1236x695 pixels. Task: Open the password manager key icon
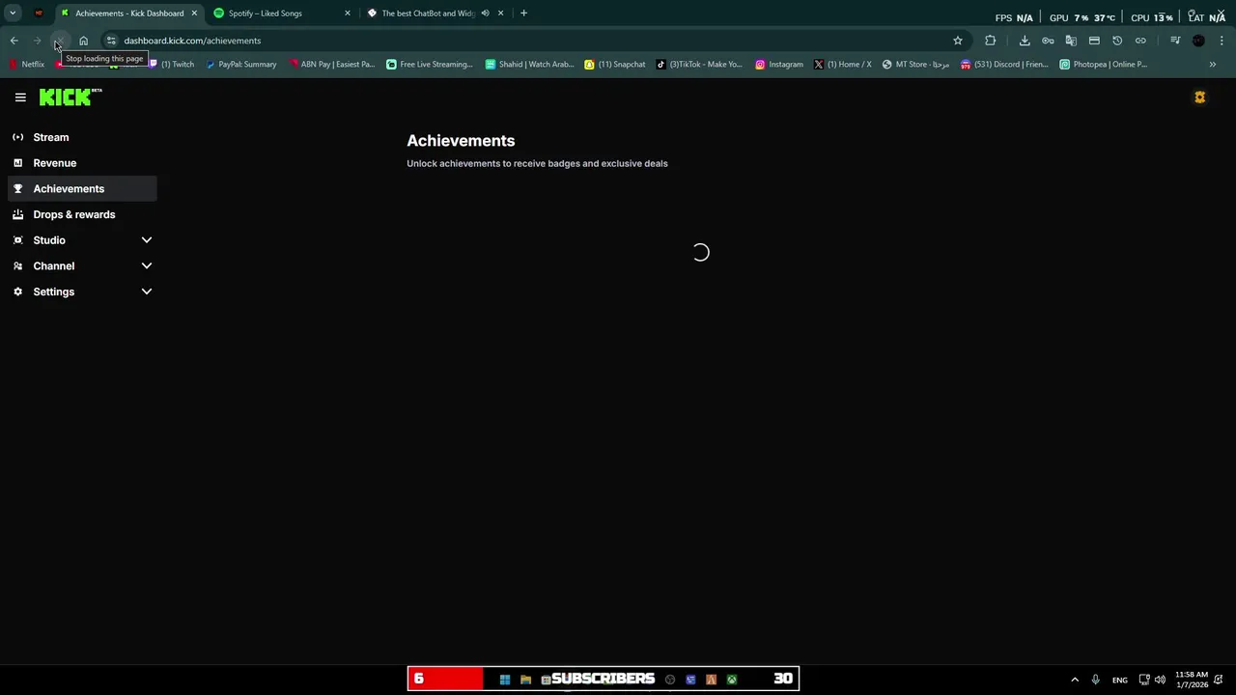(x=1048, y=41)
